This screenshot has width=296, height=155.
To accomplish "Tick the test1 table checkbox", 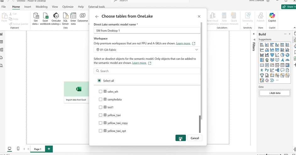I will pos(101,107).
